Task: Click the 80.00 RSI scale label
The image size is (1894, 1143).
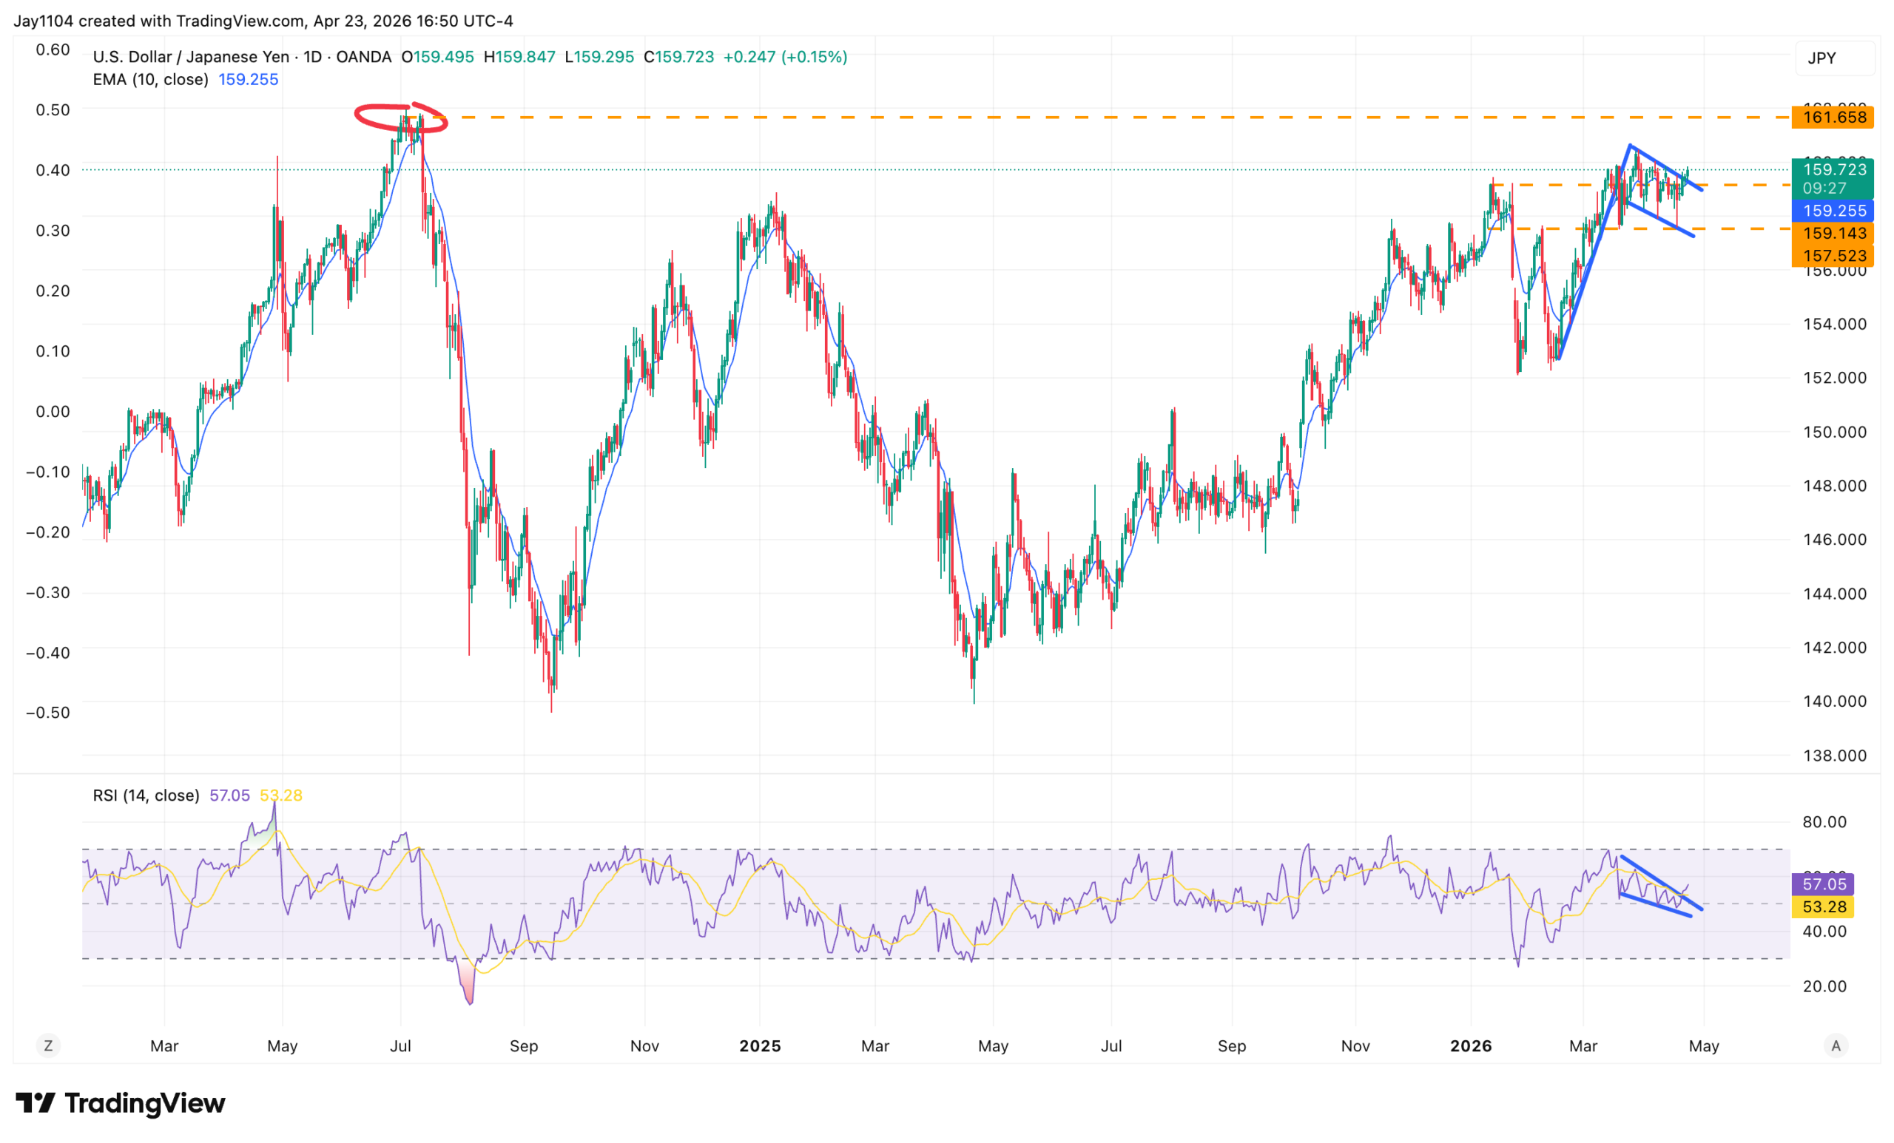Action: point(1824,822)
